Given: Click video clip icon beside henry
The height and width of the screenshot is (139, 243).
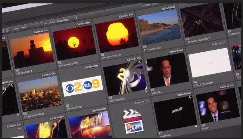Looking at the screenshot, I should (203, 125).
